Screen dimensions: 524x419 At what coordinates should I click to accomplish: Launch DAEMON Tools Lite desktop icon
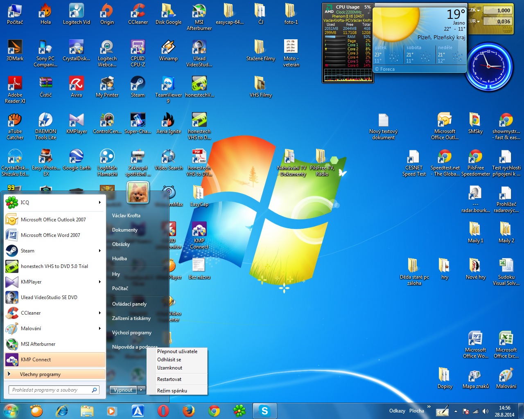(45, 126)
